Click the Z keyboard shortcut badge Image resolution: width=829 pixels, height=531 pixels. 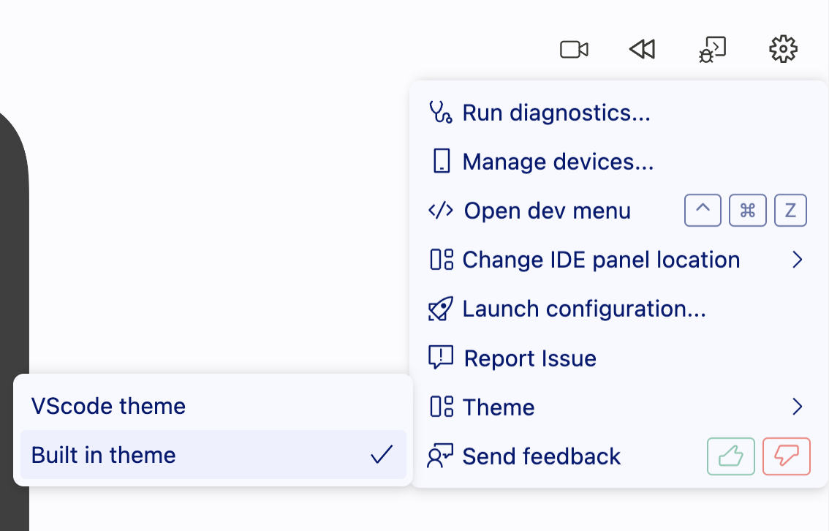[x=790, y=211]
